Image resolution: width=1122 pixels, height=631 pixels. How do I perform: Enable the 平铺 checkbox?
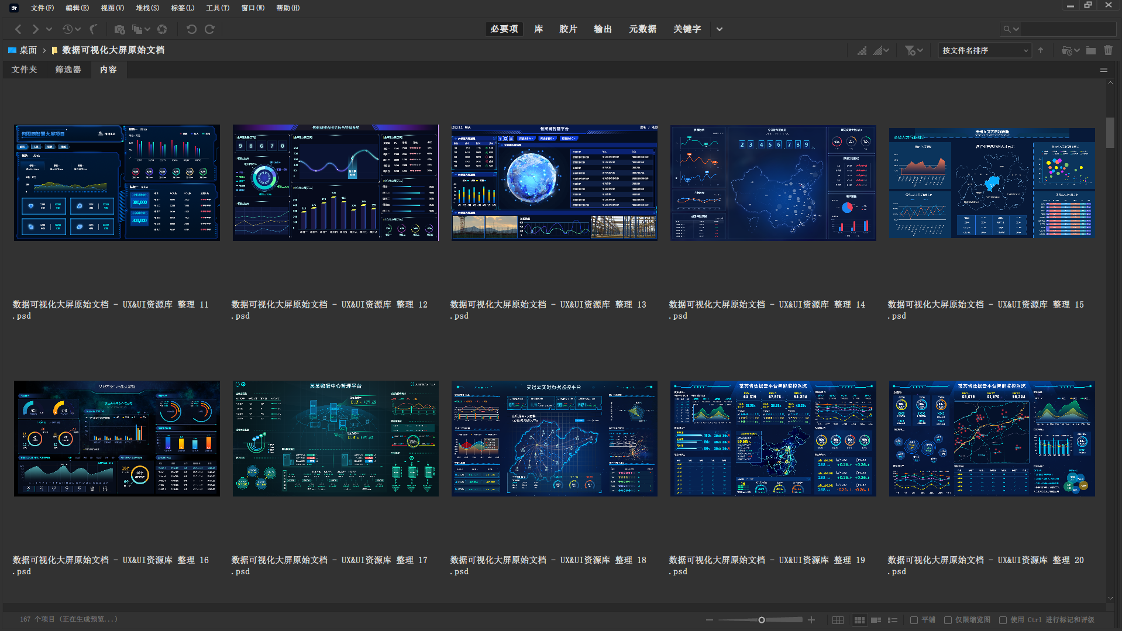(x=914, y=620)
